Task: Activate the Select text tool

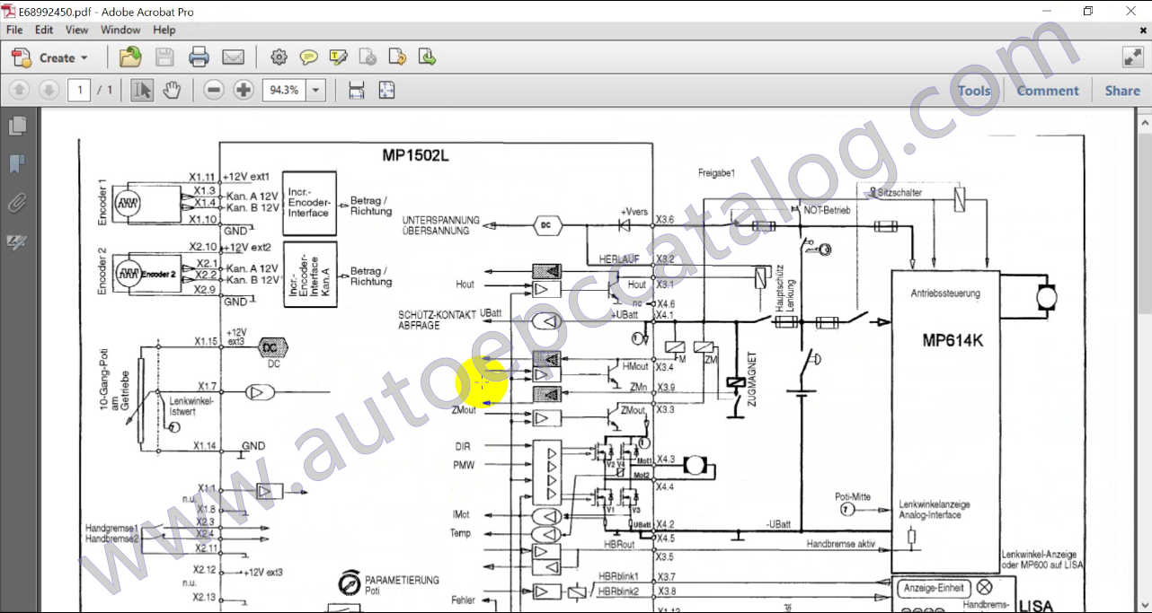Action: click(x=141, y=90)
